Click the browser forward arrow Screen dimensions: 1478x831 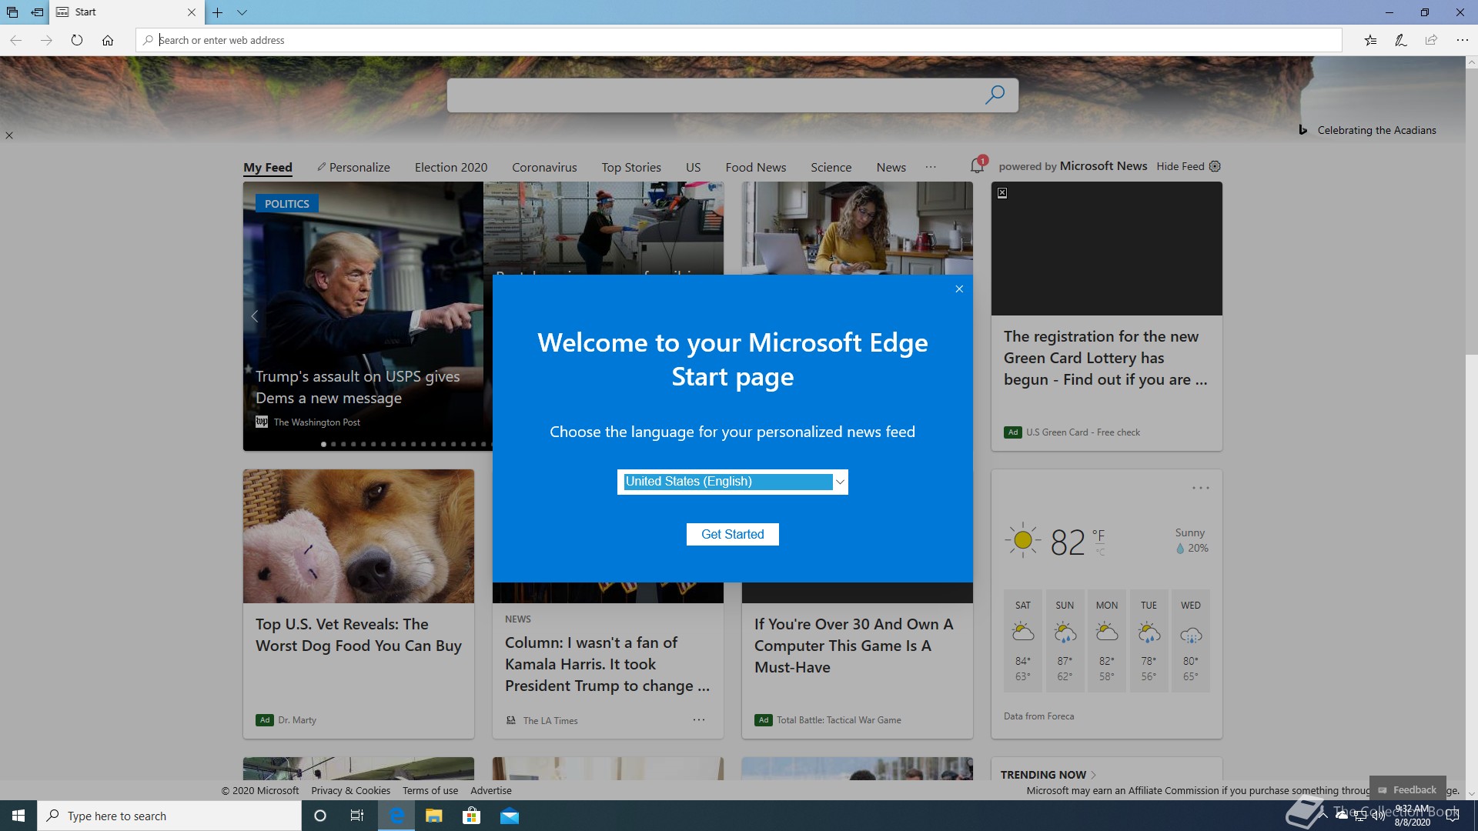46,40
